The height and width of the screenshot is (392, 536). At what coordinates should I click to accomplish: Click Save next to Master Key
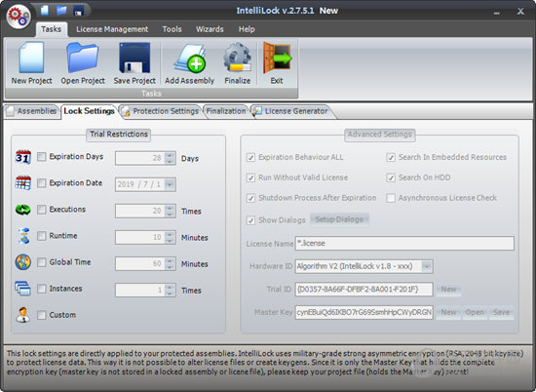[501, 312]
